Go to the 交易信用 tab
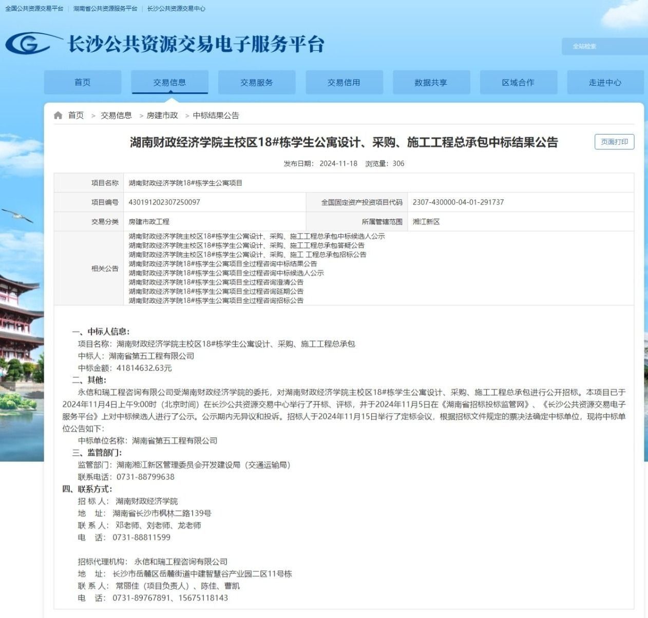The image size is (648, 618). click(344, 83)
